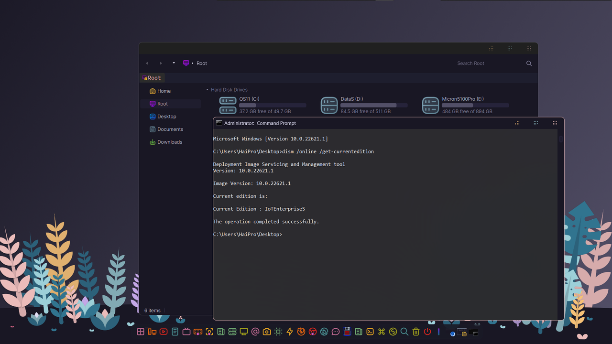Viewport: 612px width, 344px height.
Task: Open the orange computer tower dock icon
Action: pos(152,332)
